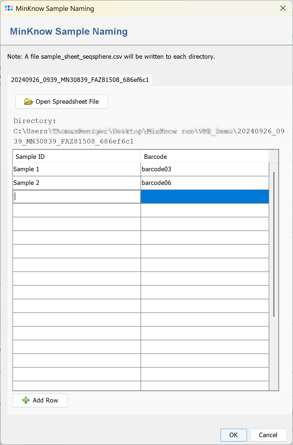Select the 20240926_0939_MN30839 run tab
The image size is (293, 445).
[x=80, y=80]
